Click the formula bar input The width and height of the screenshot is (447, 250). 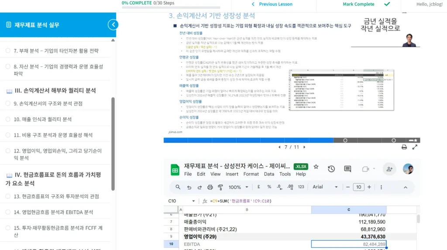[x=313, y=201]
